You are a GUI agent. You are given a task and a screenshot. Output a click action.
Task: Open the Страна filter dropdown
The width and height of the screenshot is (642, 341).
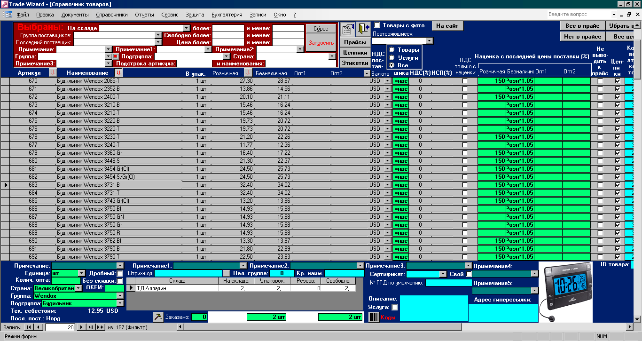(x=331, y=56)
